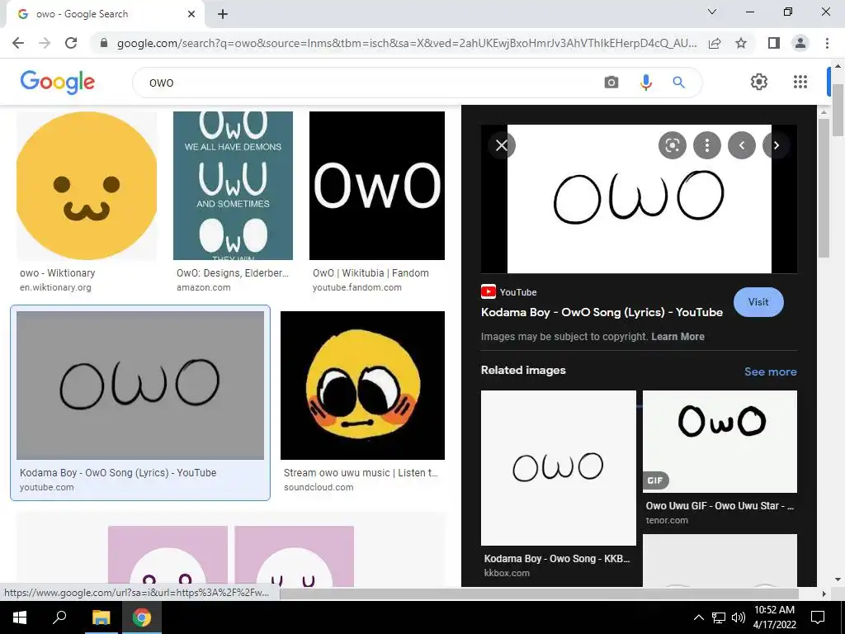This screenshot has height=634, width=845.
Task: Open Windows taskbar search
Action: point(59,617)
